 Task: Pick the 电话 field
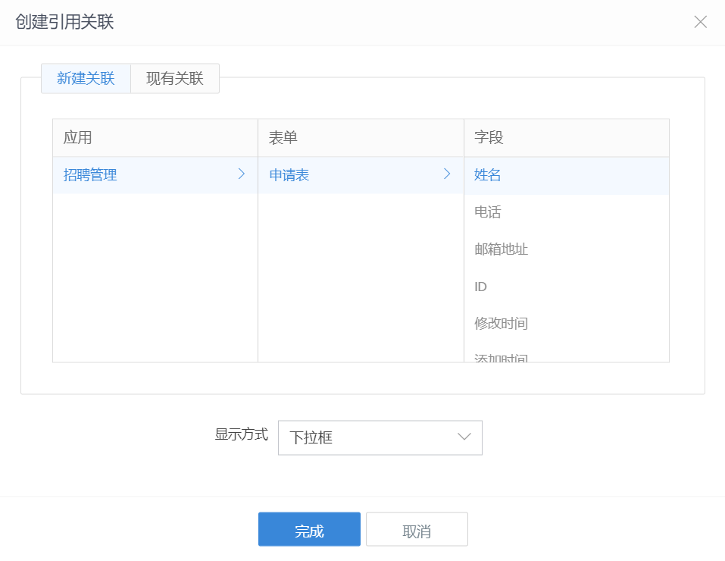click(x=488, y=212)
